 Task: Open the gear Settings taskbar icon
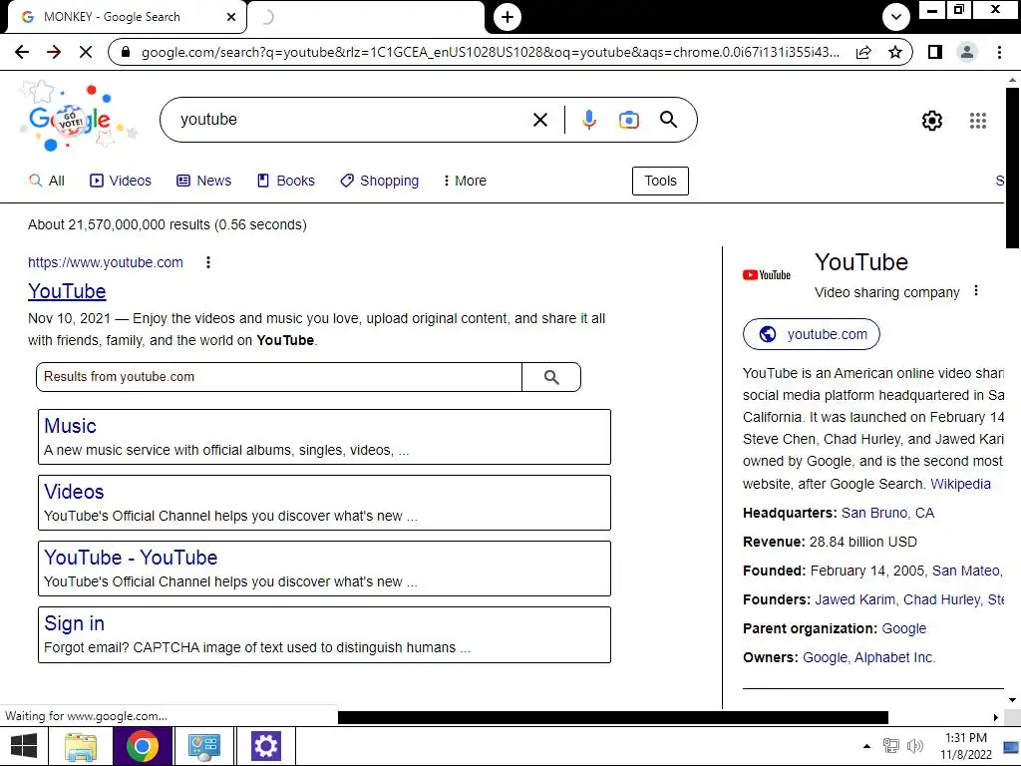(x=265, y=746)
